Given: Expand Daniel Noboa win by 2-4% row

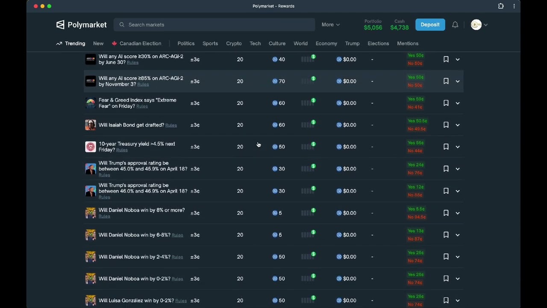Looking at the screenshot, I should tap(458, 257).
